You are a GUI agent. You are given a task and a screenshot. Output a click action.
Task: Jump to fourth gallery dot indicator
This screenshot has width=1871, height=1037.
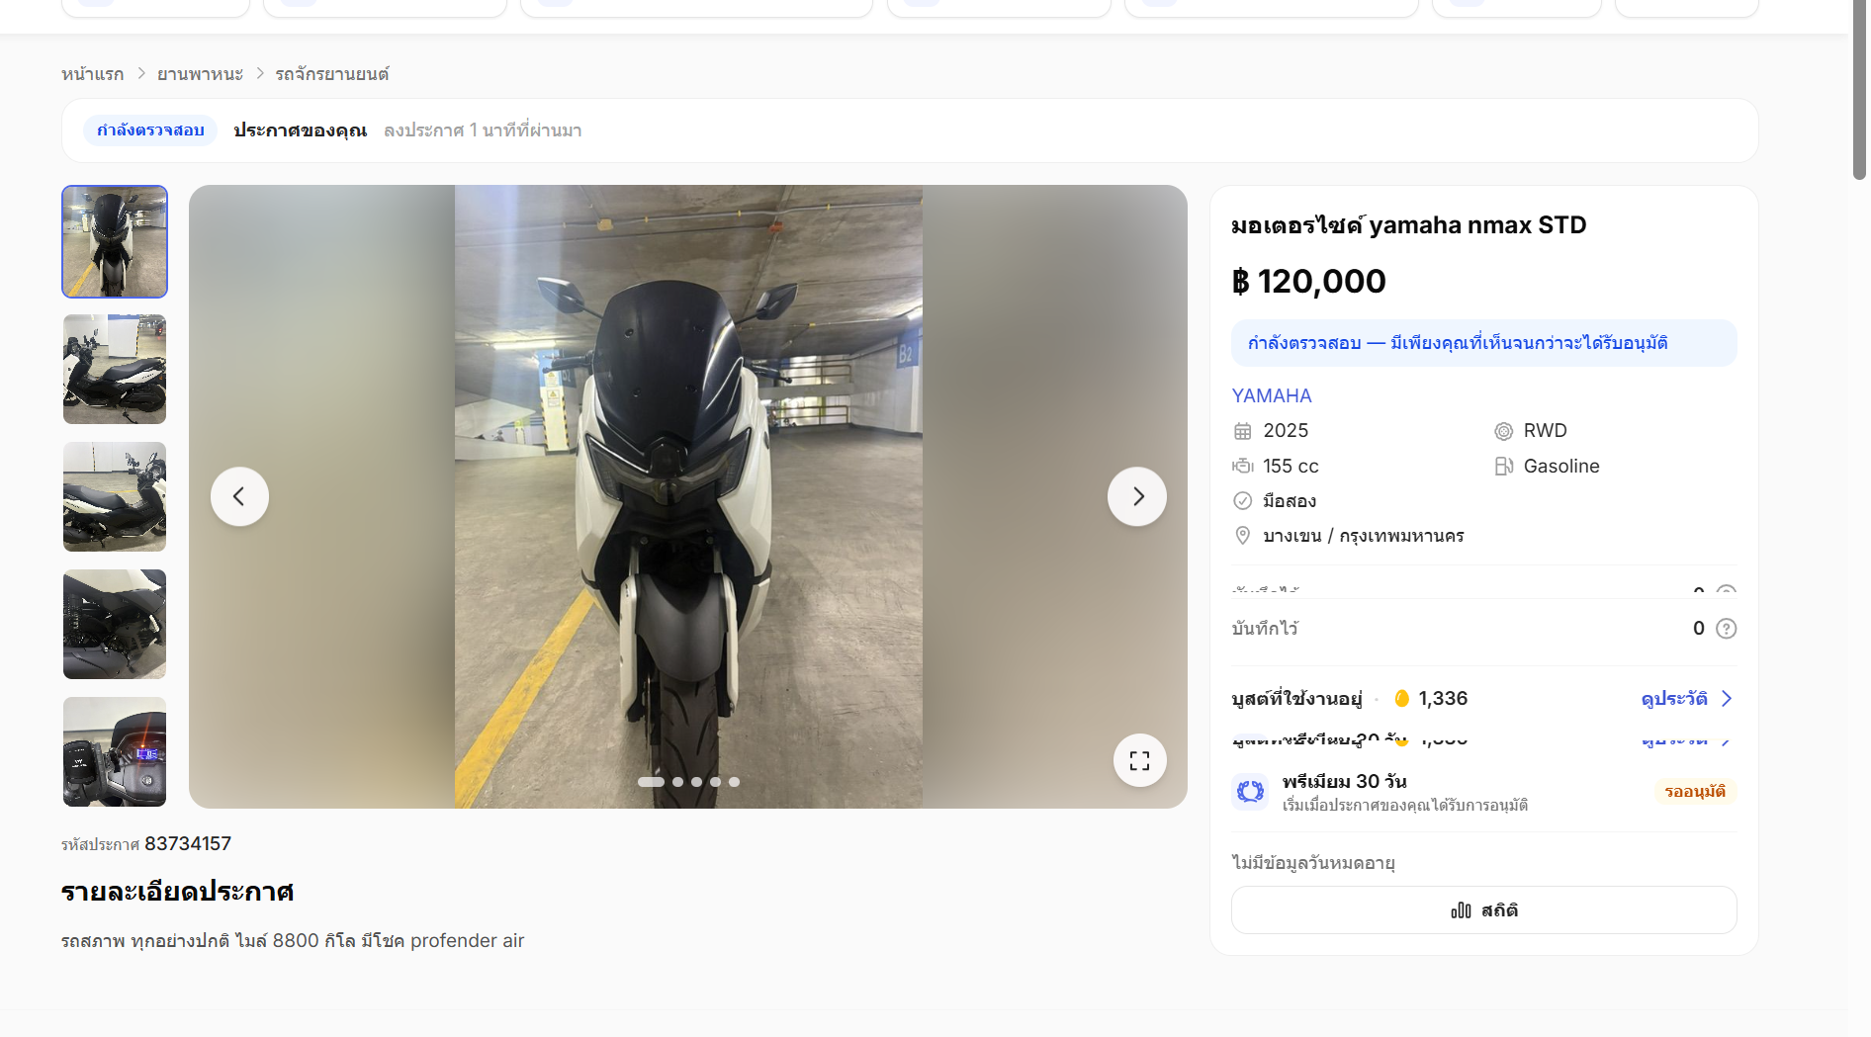tap(716, 782)
